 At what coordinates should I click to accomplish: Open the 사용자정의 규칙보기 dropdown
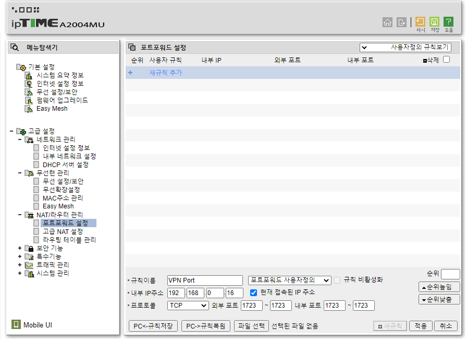(405, 47)
